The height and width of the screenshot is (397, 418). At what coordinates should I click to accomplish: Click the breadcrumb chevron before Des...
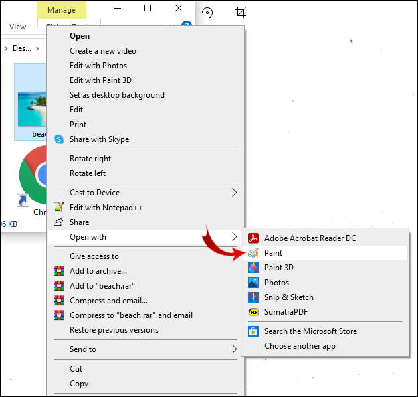(7, 48)
